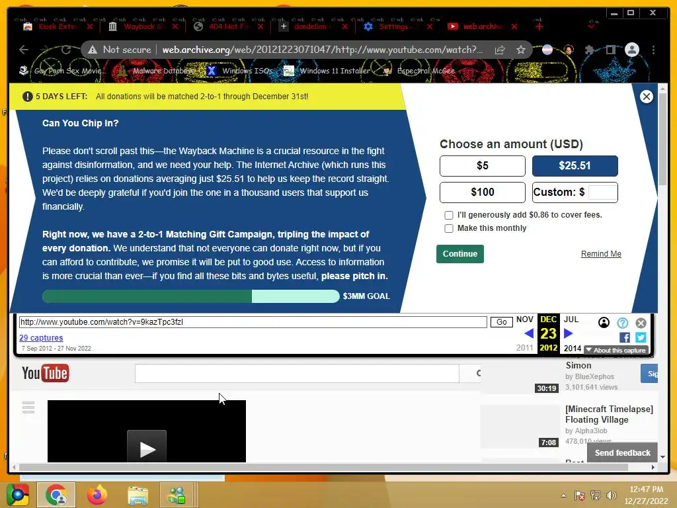Click Continue donation button

(460, 254)
